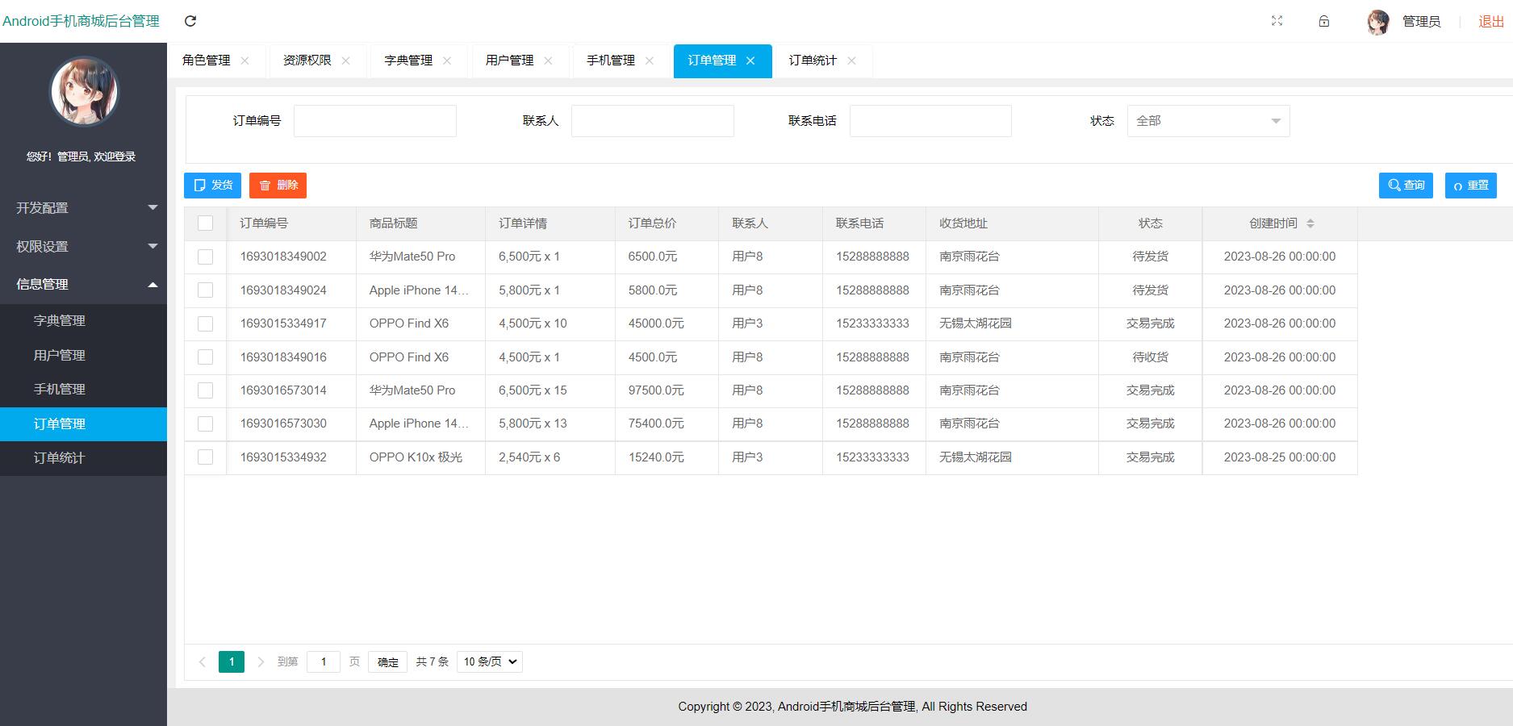Screen dimensions: 1513x726
Task: Click the 确定 pagination confirm button
Action: 387,662
